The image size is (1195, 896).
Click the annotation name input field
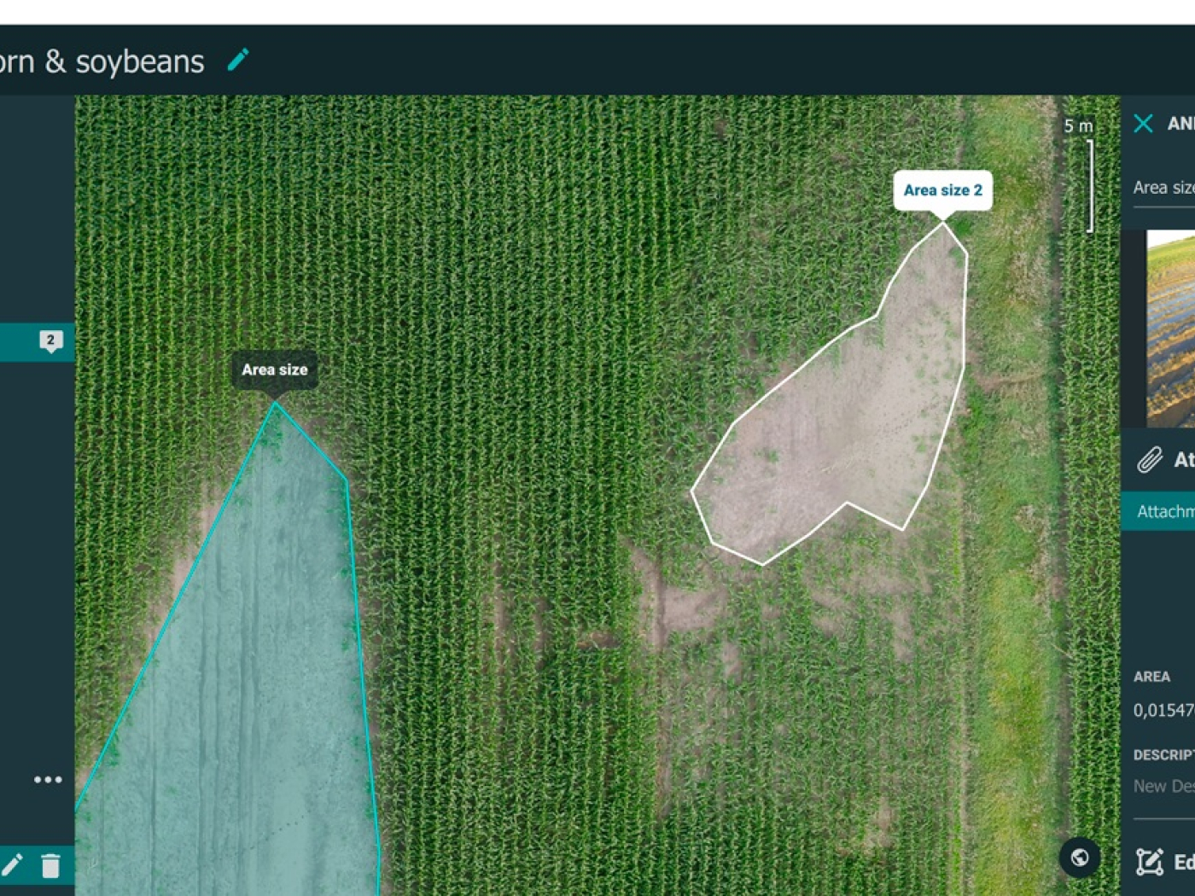(1163, 189)
